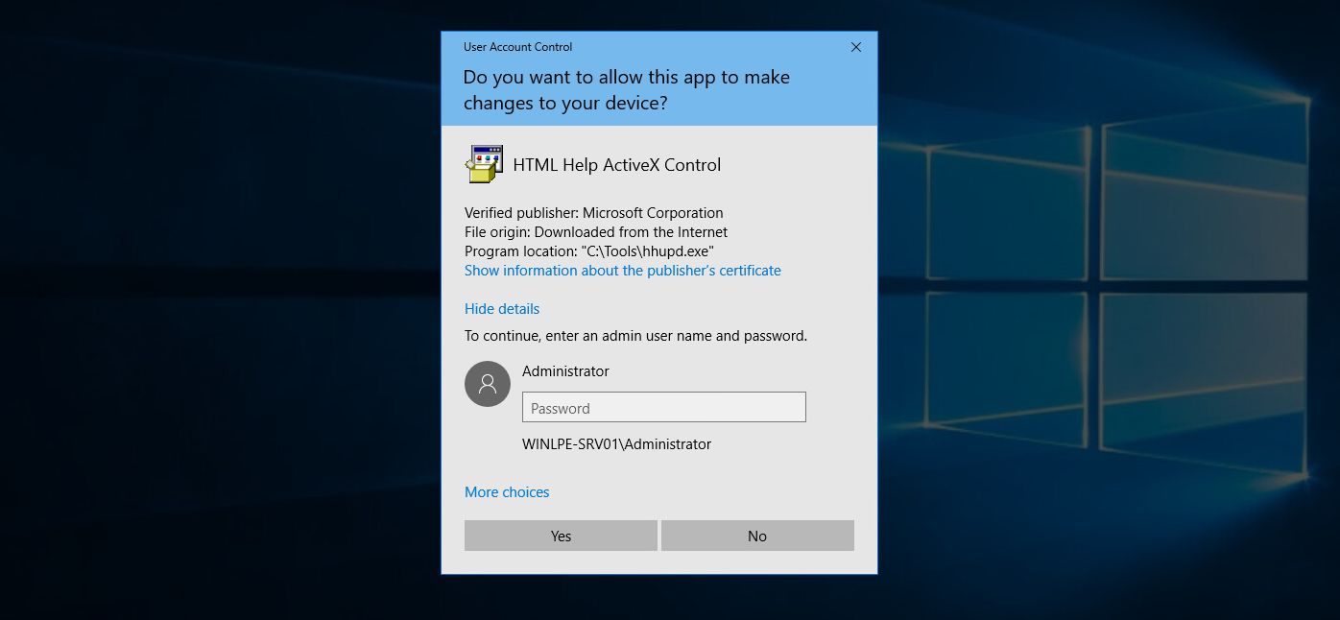
Task: Click the WINLPE-SRV01\Administrator domain text
Action: tap(616, 444)
